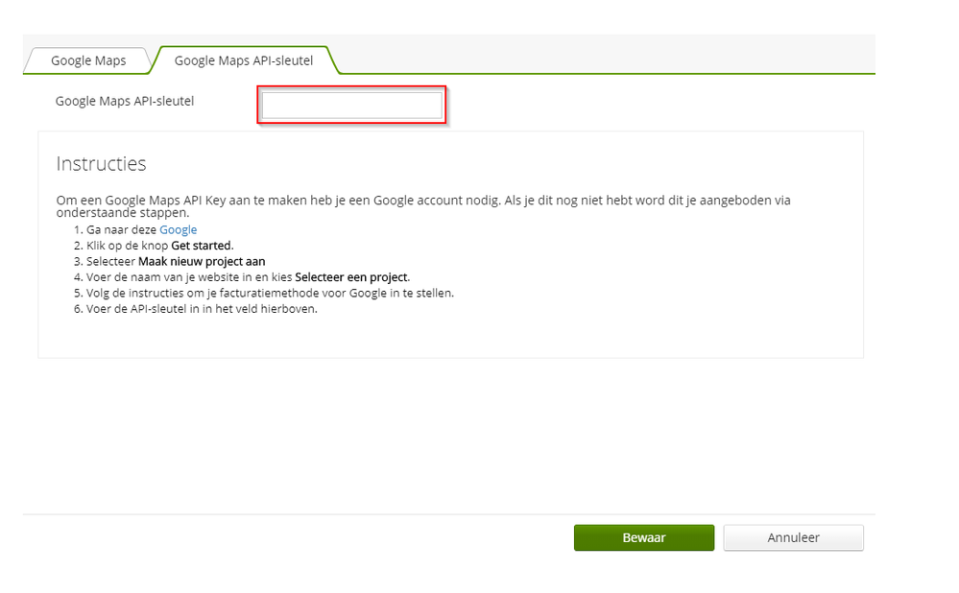This screenshot has height=593, width=959.
Task: Click the Google Maps API-sleutel field label
Action: [124, 101]
